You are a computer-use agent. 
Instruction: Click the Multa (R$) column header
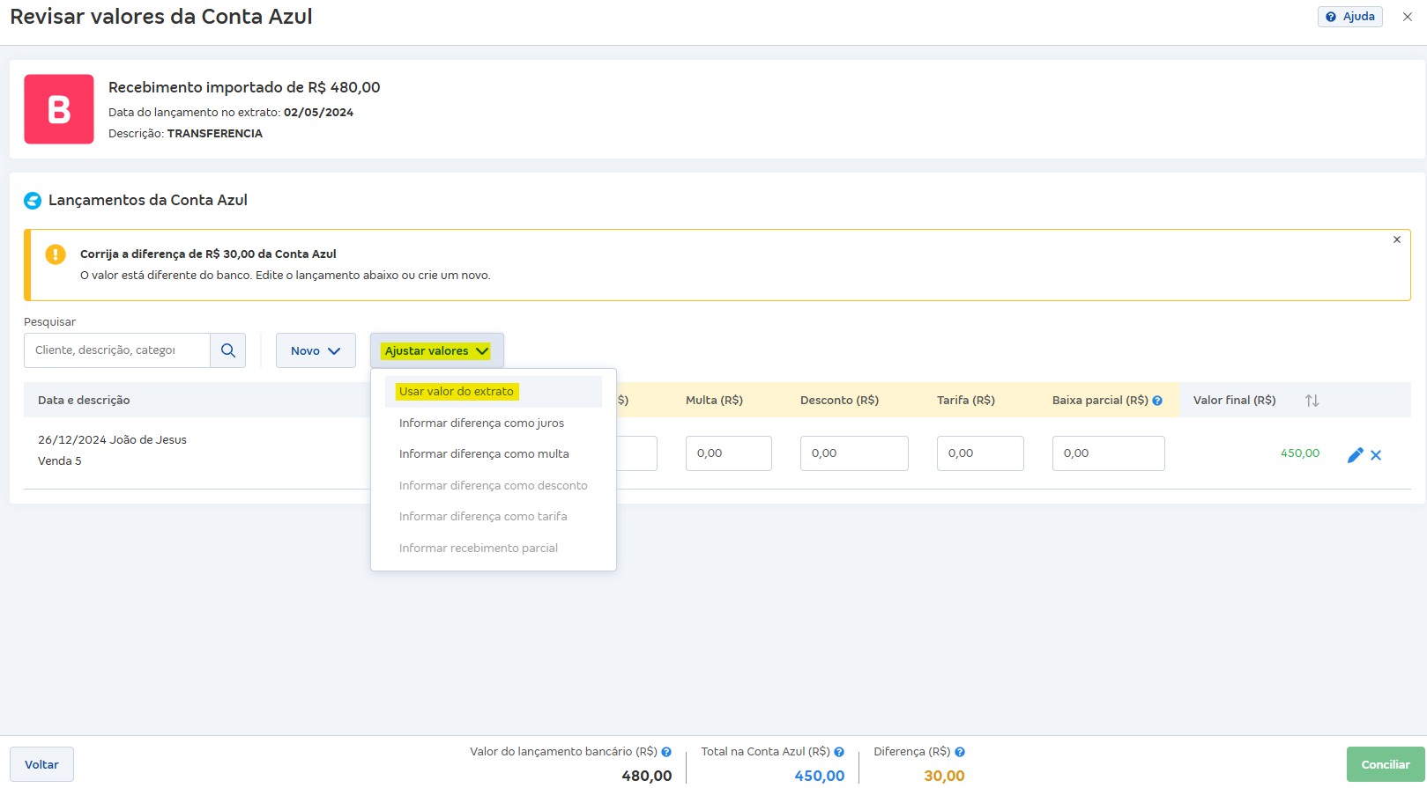pyautogui.click(x=714, y=401)
